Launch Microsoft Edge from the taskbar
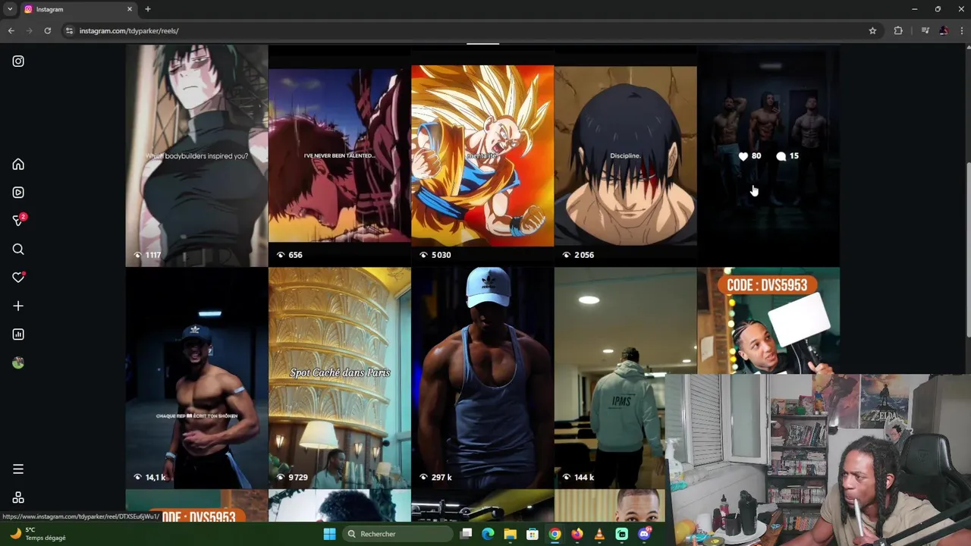Screen dimensions: 971x546 pos(488,534)
